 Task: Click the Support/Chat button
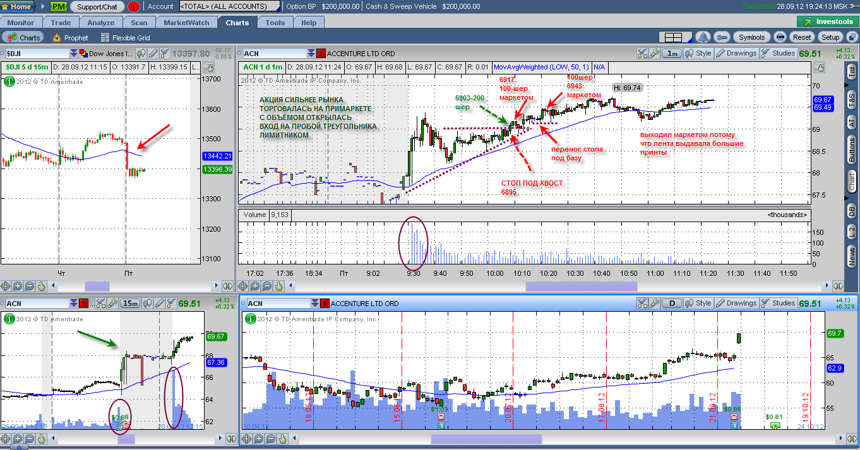coord(97,6)
